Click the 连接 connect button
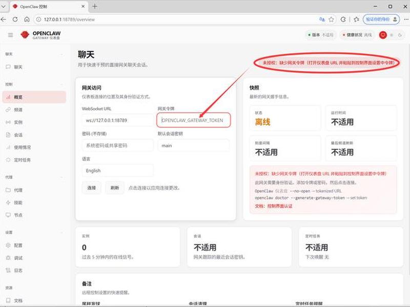The height and width of the screenshot is (307, 410). [92, 188]
